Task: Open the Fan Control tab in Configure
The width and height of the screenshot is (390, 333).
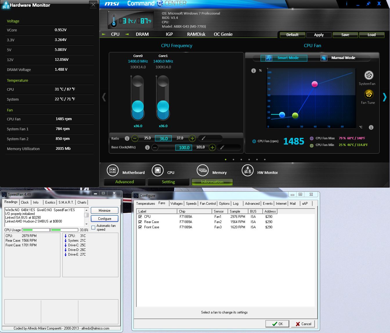Action: point(208,204)
